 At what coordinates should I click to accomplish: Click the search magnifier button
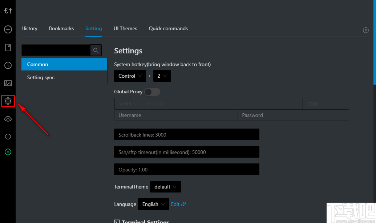coord(96,50)
